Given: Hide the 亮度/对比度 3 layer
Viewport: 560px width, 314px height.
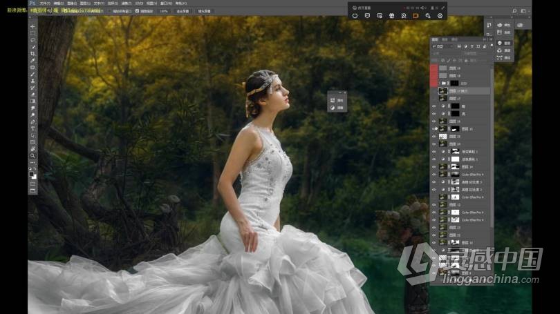Looking at the screenshot, I should click(434, 181).
